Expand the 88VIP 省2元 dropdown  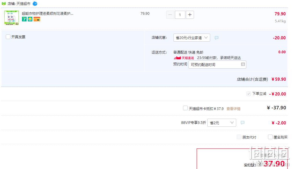point(222,123)
